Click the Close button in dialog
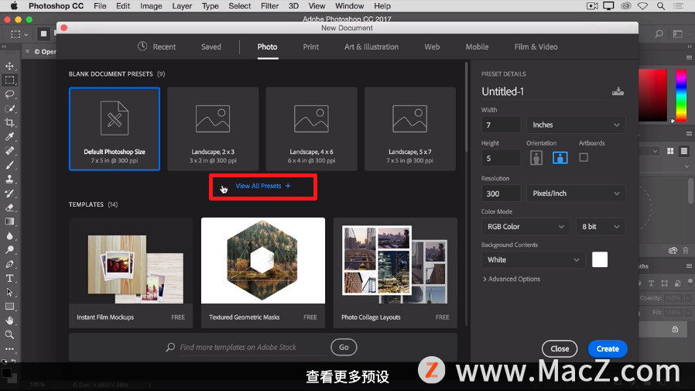This screenshot has height=391, width=695. click(560, 349)
